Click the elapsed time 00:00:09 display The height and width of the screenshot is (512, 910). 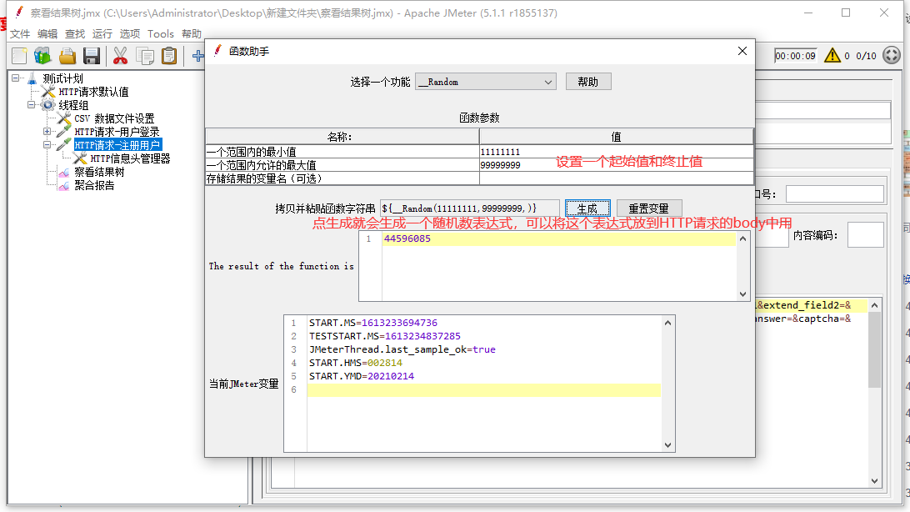point(795,56)
